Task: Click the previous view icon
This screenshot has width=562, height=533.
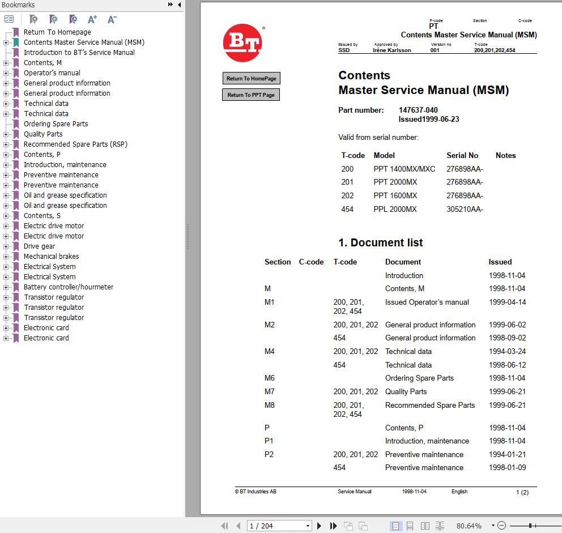Action: [348, 526]
